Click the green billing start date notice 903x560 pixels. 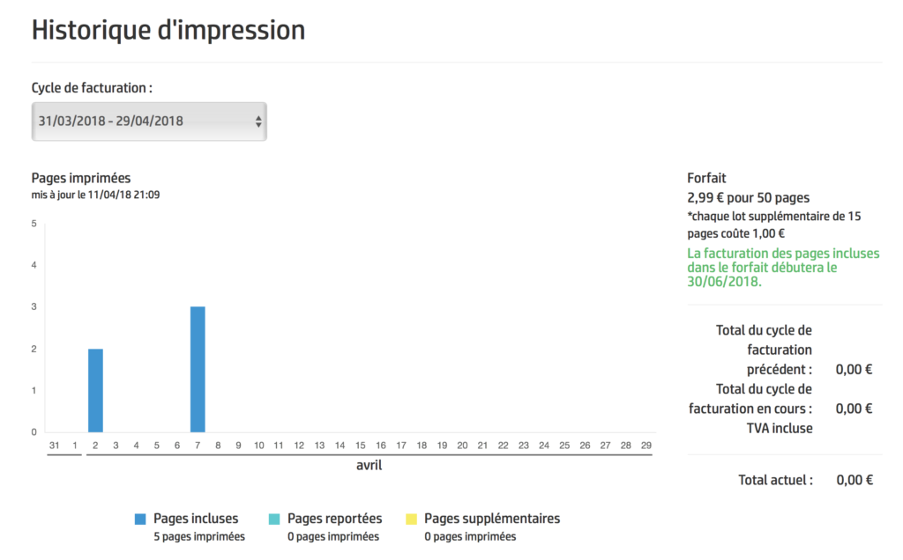point(783,268)
